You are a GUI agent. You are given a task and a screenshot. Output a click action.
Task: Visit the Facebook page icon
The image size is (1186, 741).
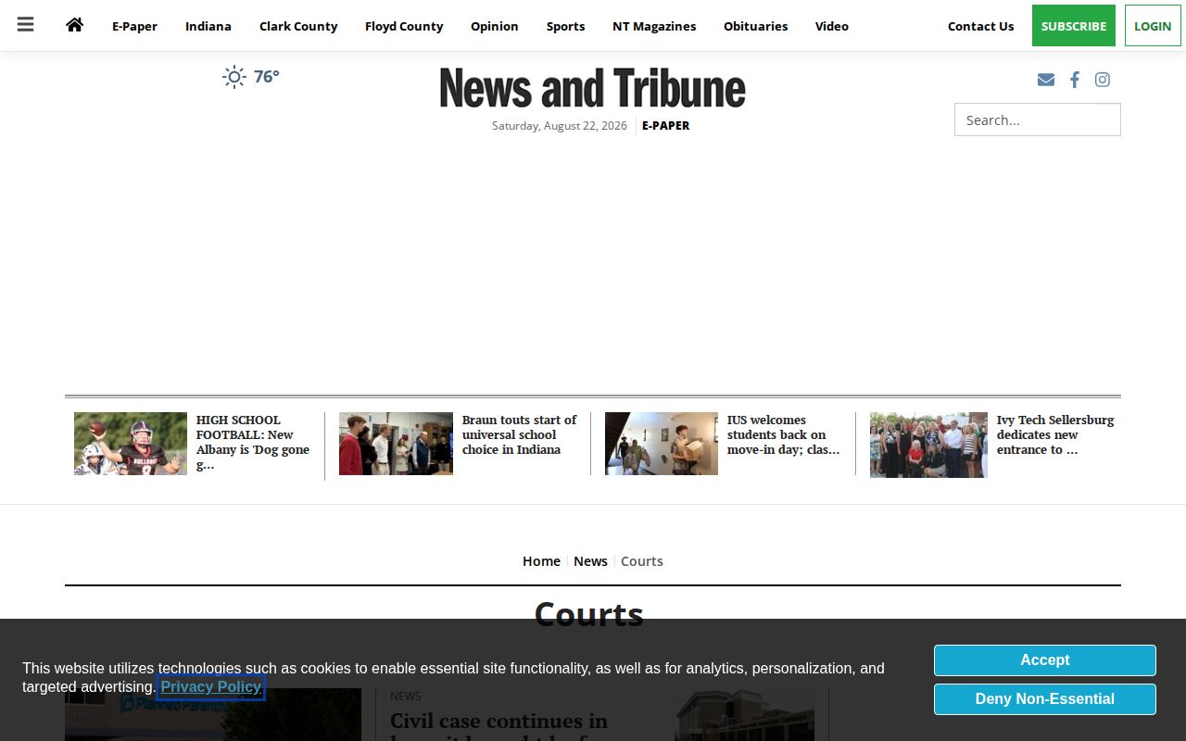(x=1075, y=80)
